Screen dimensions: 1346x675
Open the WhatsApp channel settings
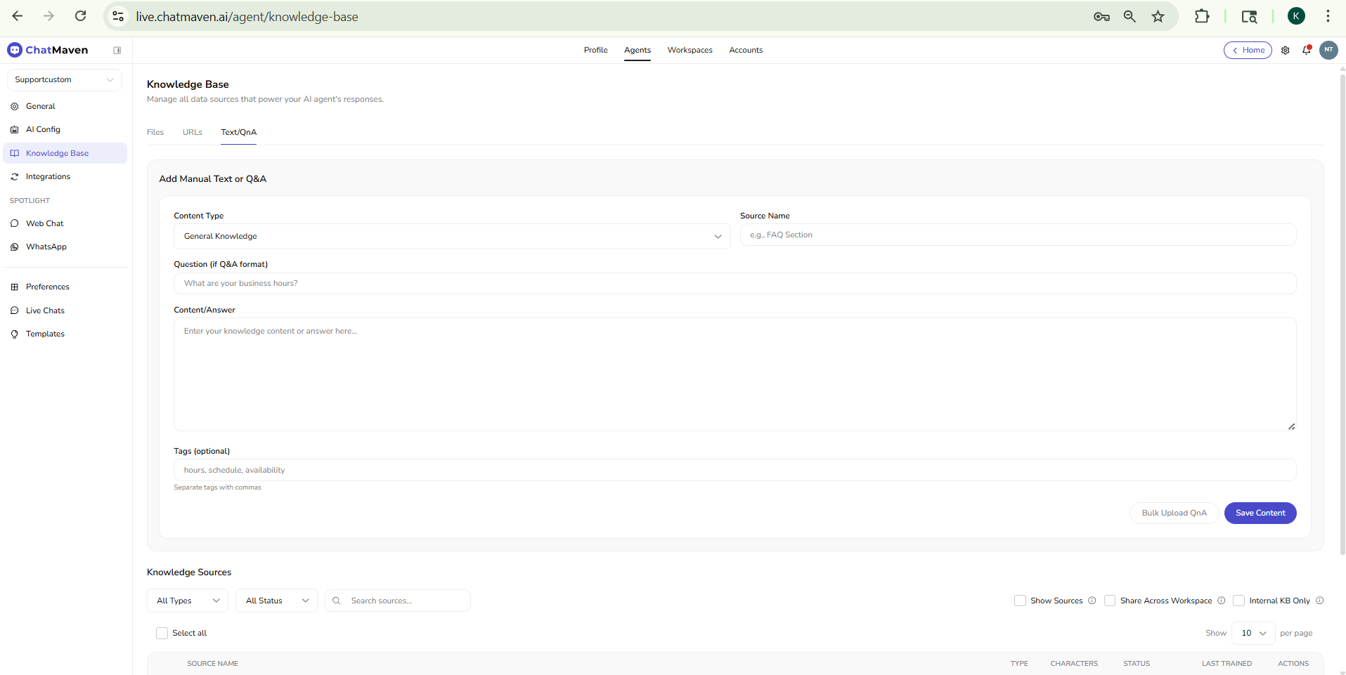[46, 247]
